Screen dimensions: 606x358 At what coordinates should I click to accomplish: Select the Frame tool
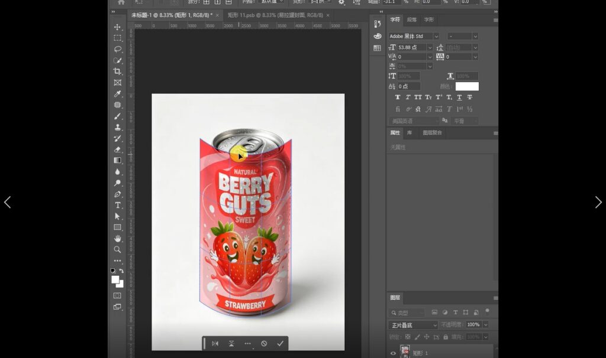118,83
